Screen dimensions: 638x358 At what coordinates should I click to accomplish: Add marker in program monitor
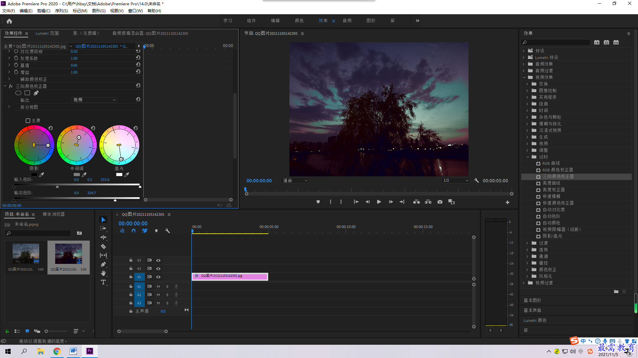[x=318, y=202]
